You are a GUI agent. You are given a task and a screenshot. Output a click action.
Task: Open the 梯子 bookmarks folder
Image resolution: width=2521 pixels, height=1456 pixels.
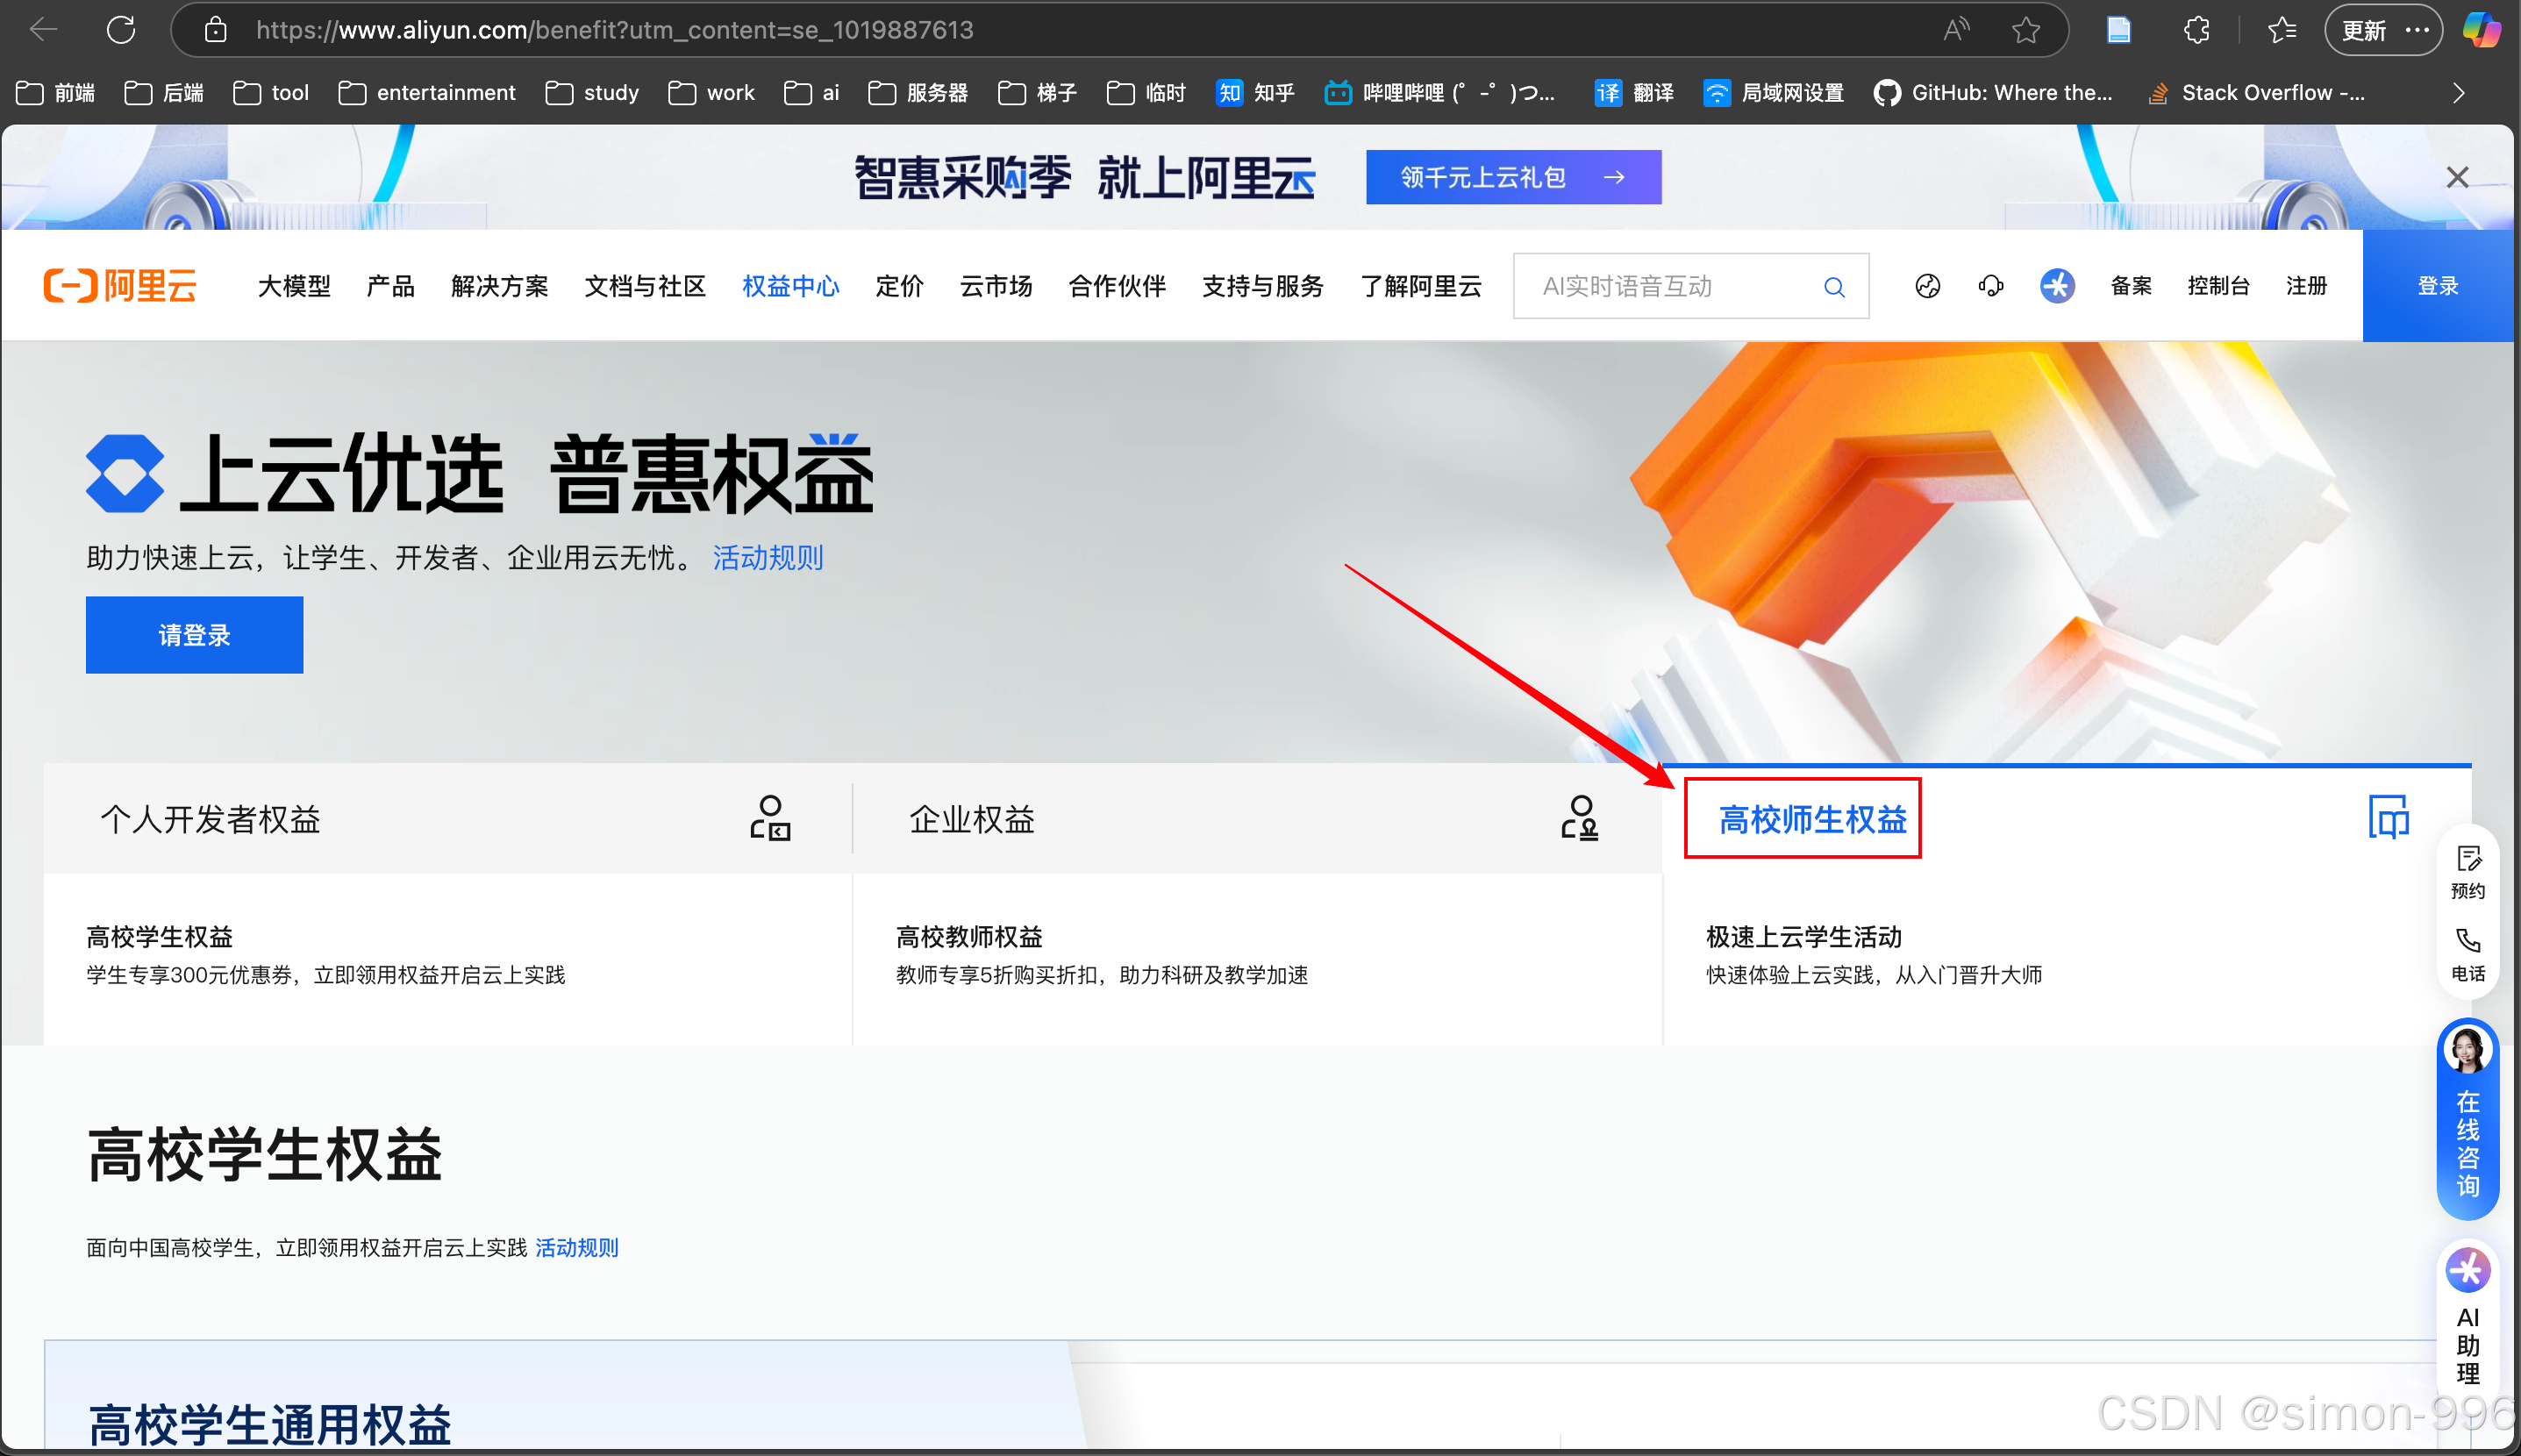(1037, 93)
